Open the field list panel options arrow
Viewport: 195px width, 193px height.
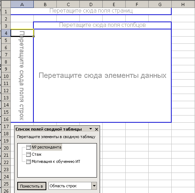pos(91,129)
